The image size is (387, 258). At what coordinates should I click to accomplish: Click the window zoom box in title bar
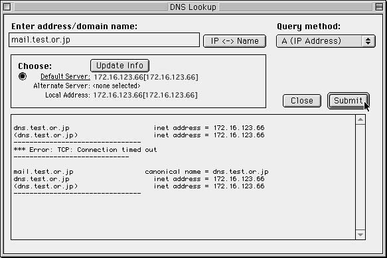pos(379,7)
